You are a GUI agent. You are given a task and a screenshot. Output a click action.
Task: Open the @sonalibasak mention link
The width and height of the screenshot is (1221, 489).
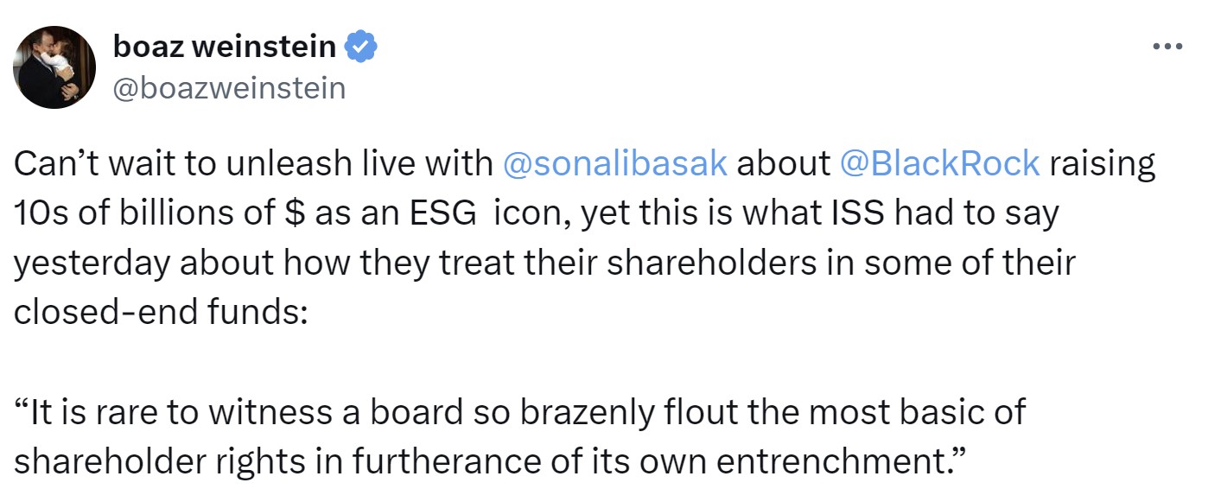tap(614, 164)
